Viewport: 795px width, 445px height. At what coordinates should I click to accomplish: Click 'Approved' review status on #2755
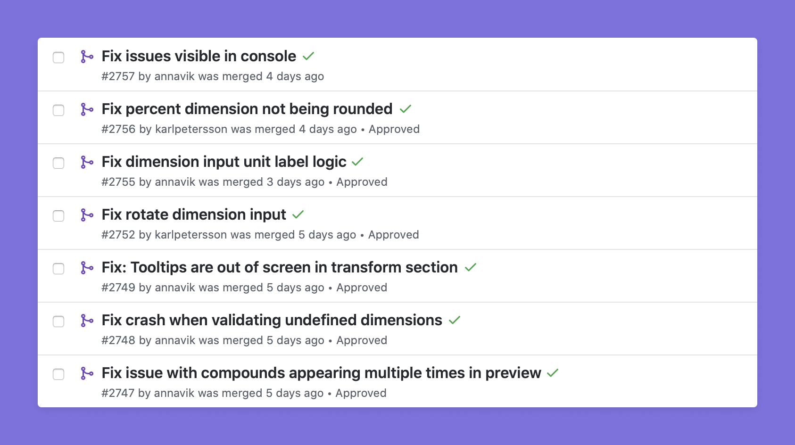(362, 182)
